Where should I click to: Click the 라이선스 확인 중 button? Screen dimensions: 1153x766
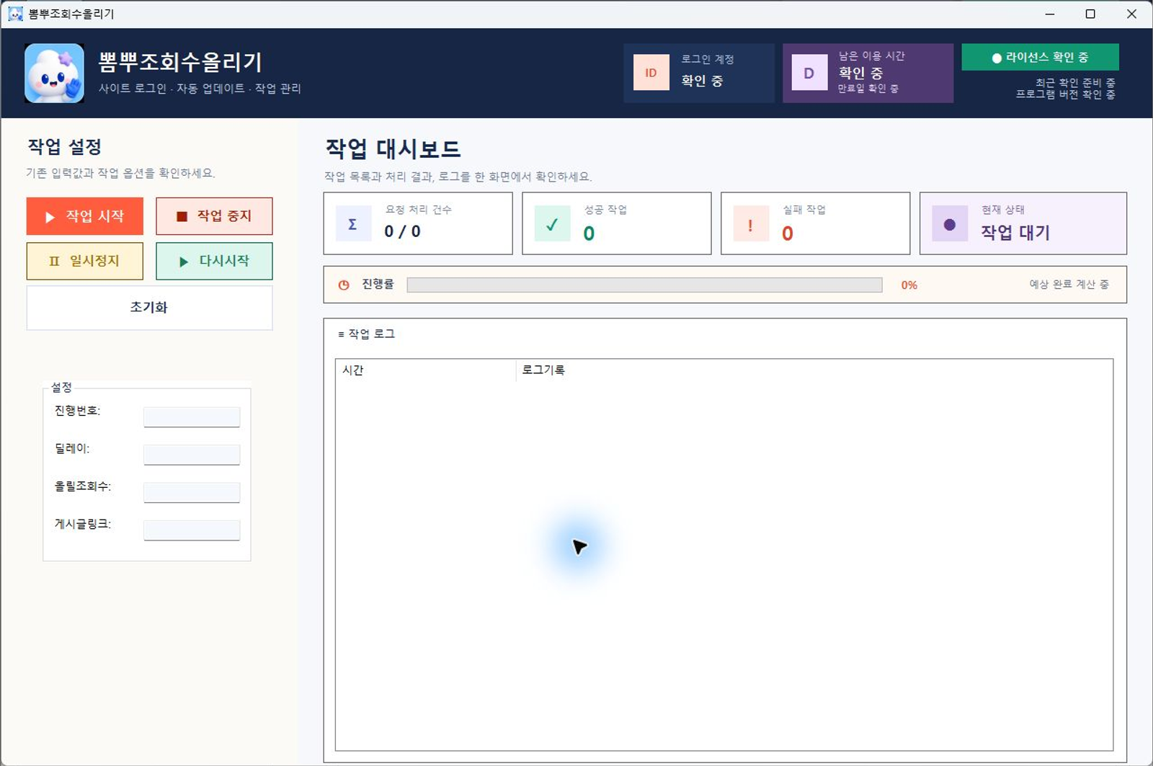(1040, 57)
